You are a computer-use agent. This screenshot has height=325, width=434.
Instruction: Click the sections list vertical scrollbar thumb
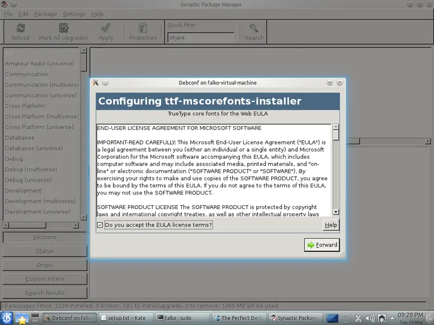click(x=84, y=62)
